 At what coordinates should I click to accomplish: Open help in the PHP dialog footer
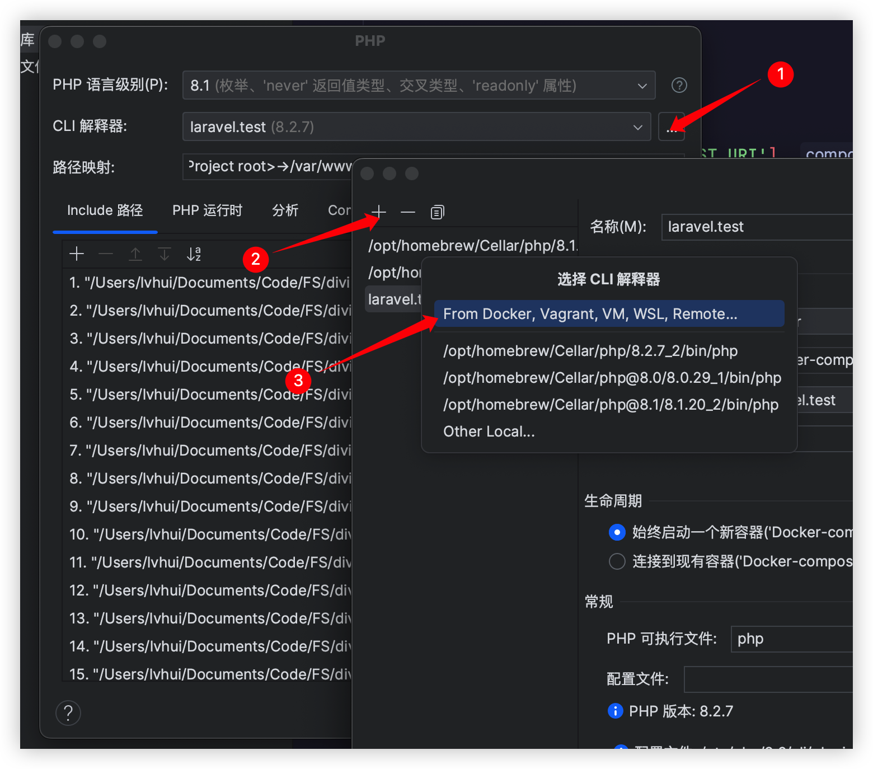point(68,713)
